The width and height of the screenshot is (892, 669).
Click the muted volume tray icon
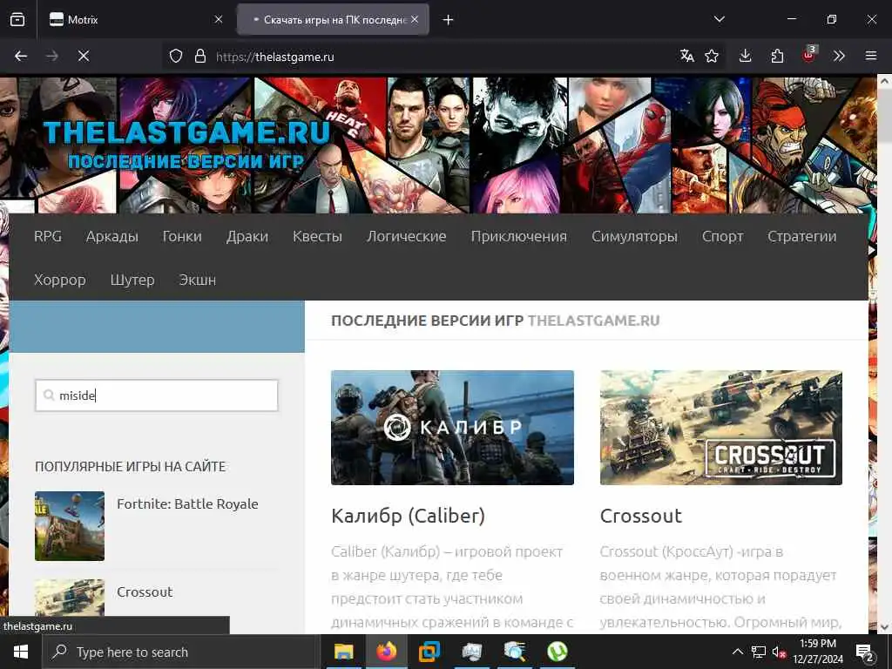point(780,652)
